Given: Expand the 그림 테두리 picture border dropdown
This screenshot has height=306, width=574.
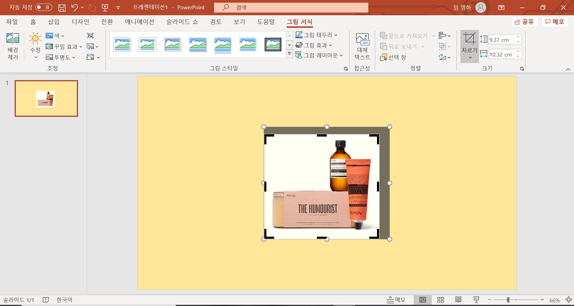Looking at the screenshot, I should pyautogui.click(x=336, y=35).
